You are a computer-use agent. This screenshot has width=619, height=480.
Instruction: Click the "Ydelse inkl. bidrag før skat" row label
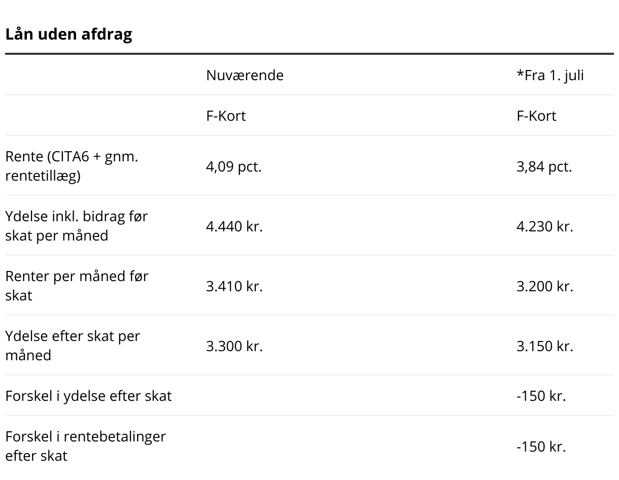coord(76,226)
